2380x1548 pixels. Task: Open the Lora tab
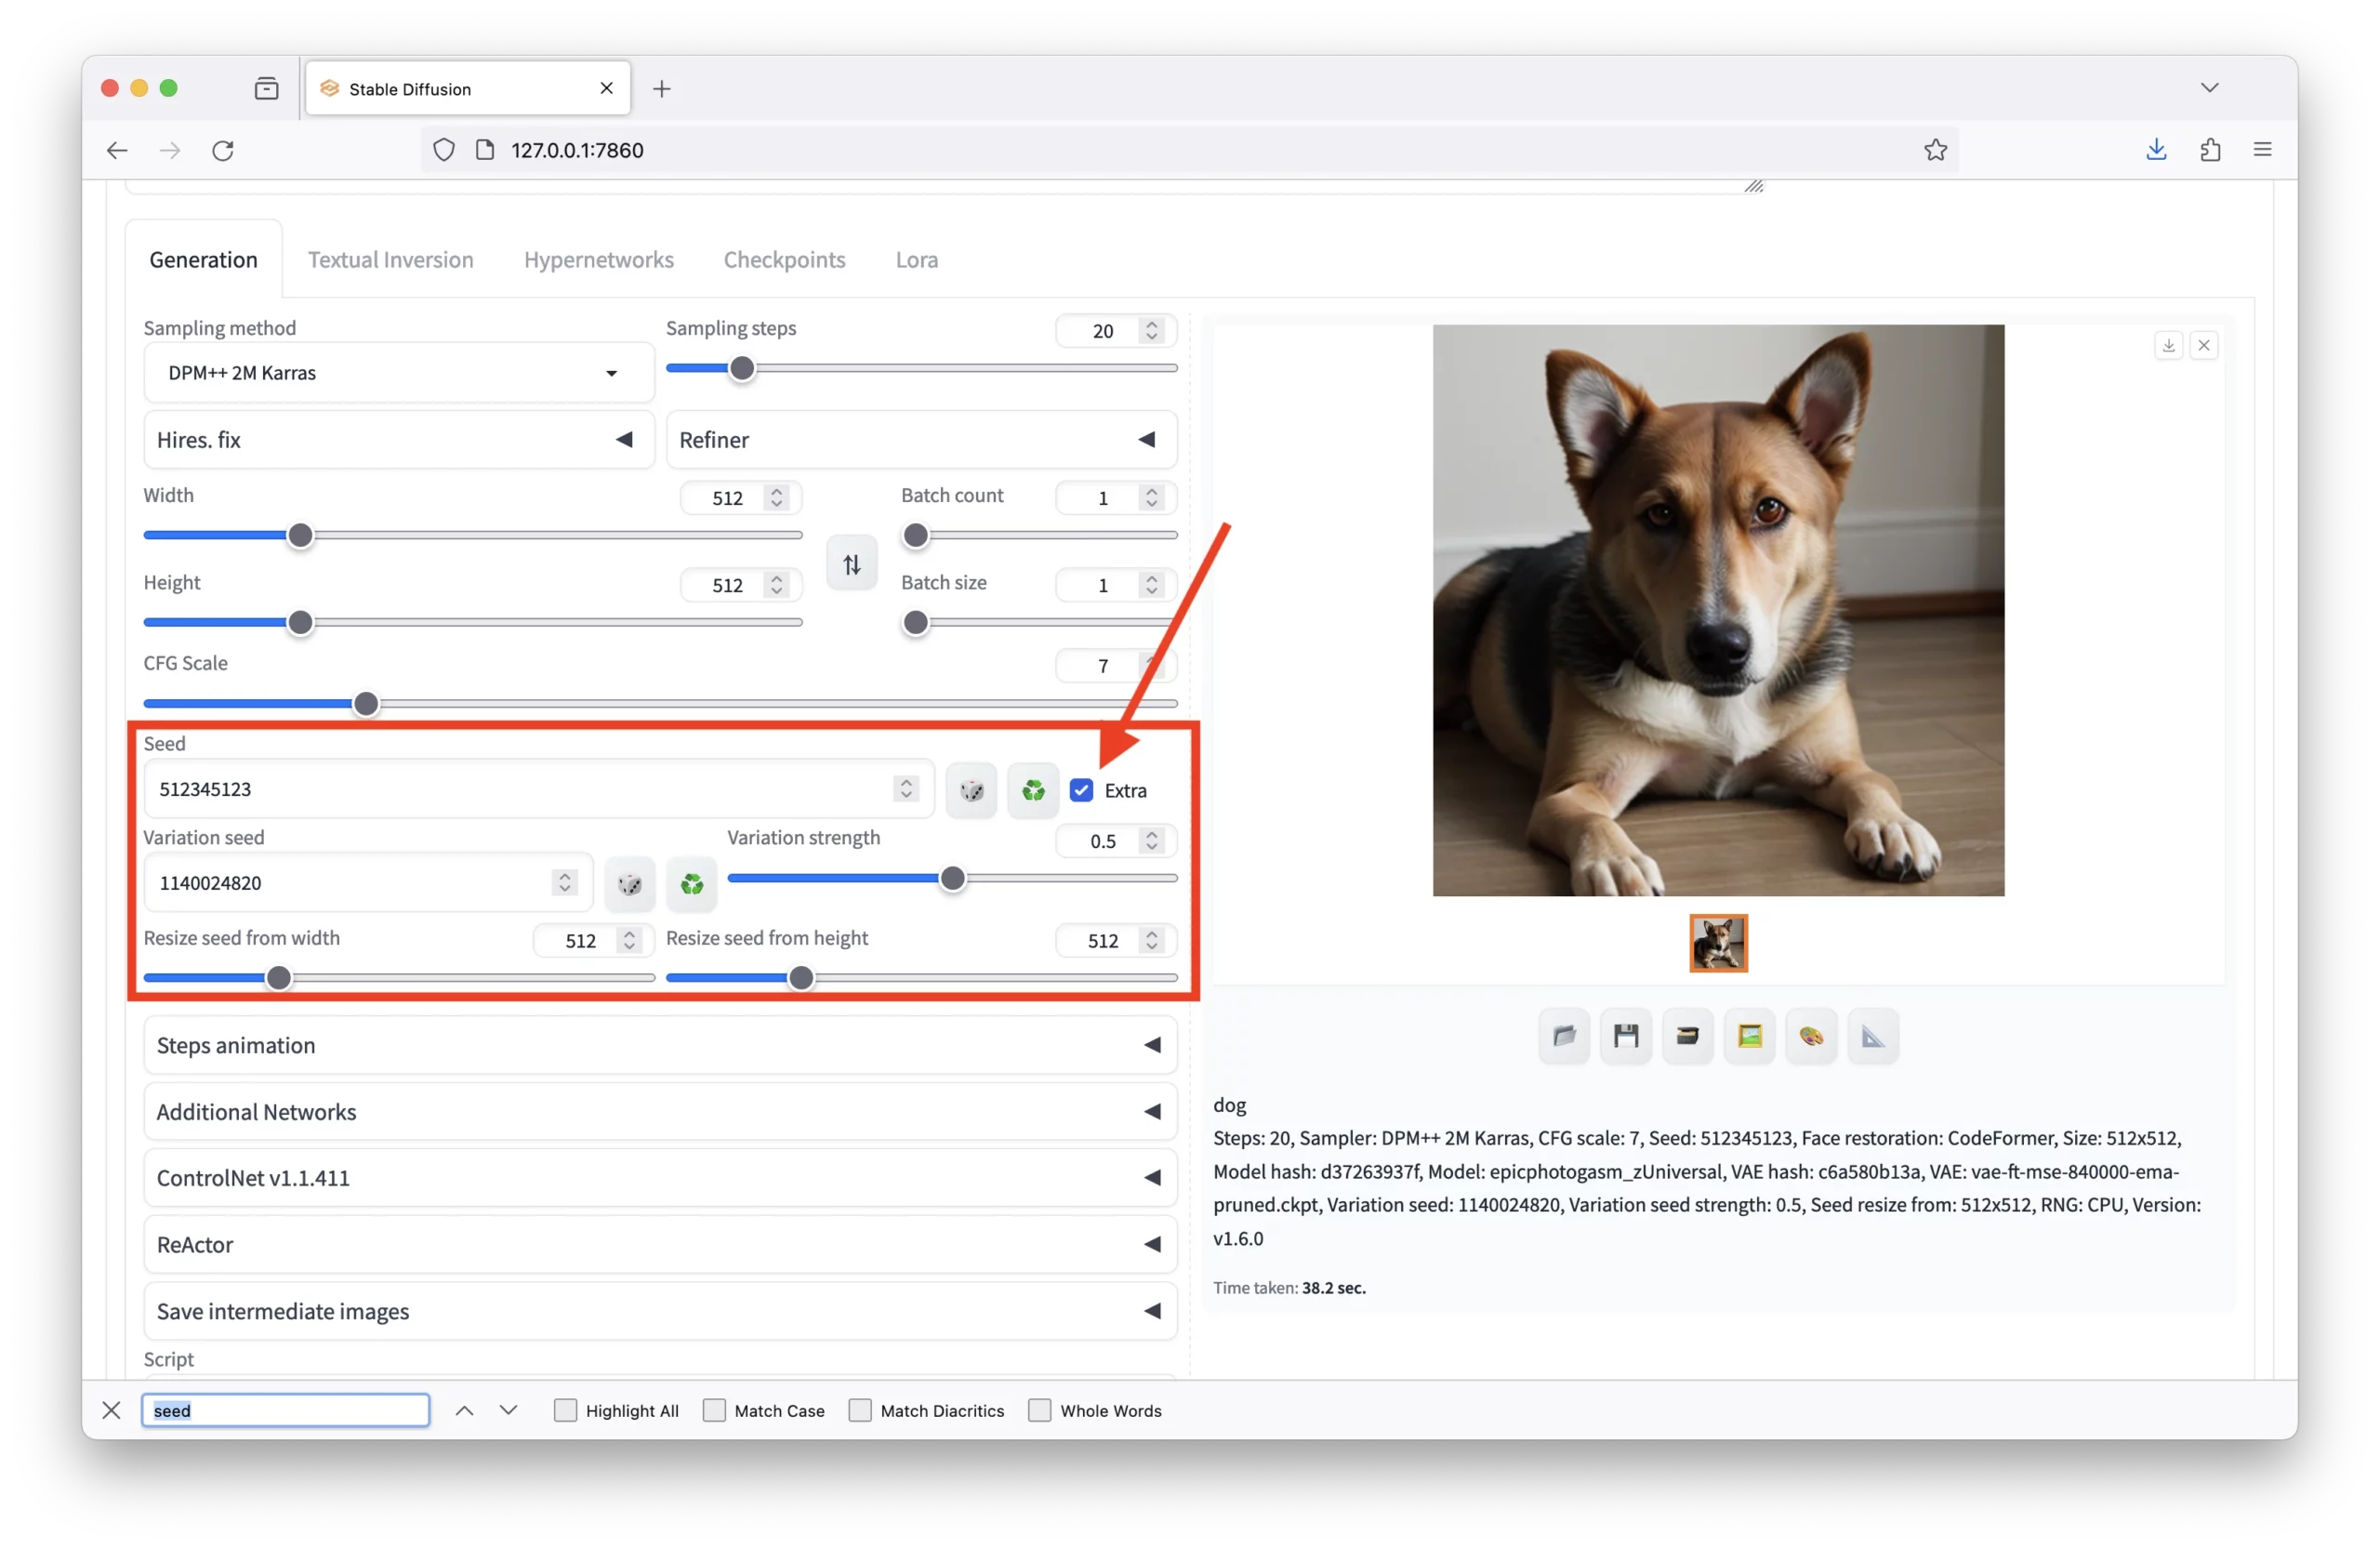click(916, 260)
